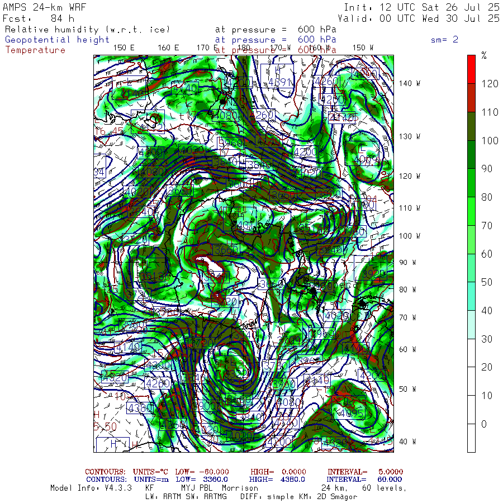Click the dark red 110–120 colorbar segment
The height and width of the screenshot is (503, 503).
[x=471, y=98]
